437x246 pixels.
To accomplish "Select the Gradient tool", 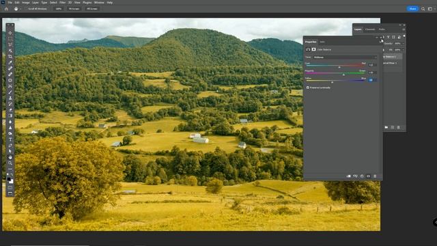I will click(x=10, y=115).
